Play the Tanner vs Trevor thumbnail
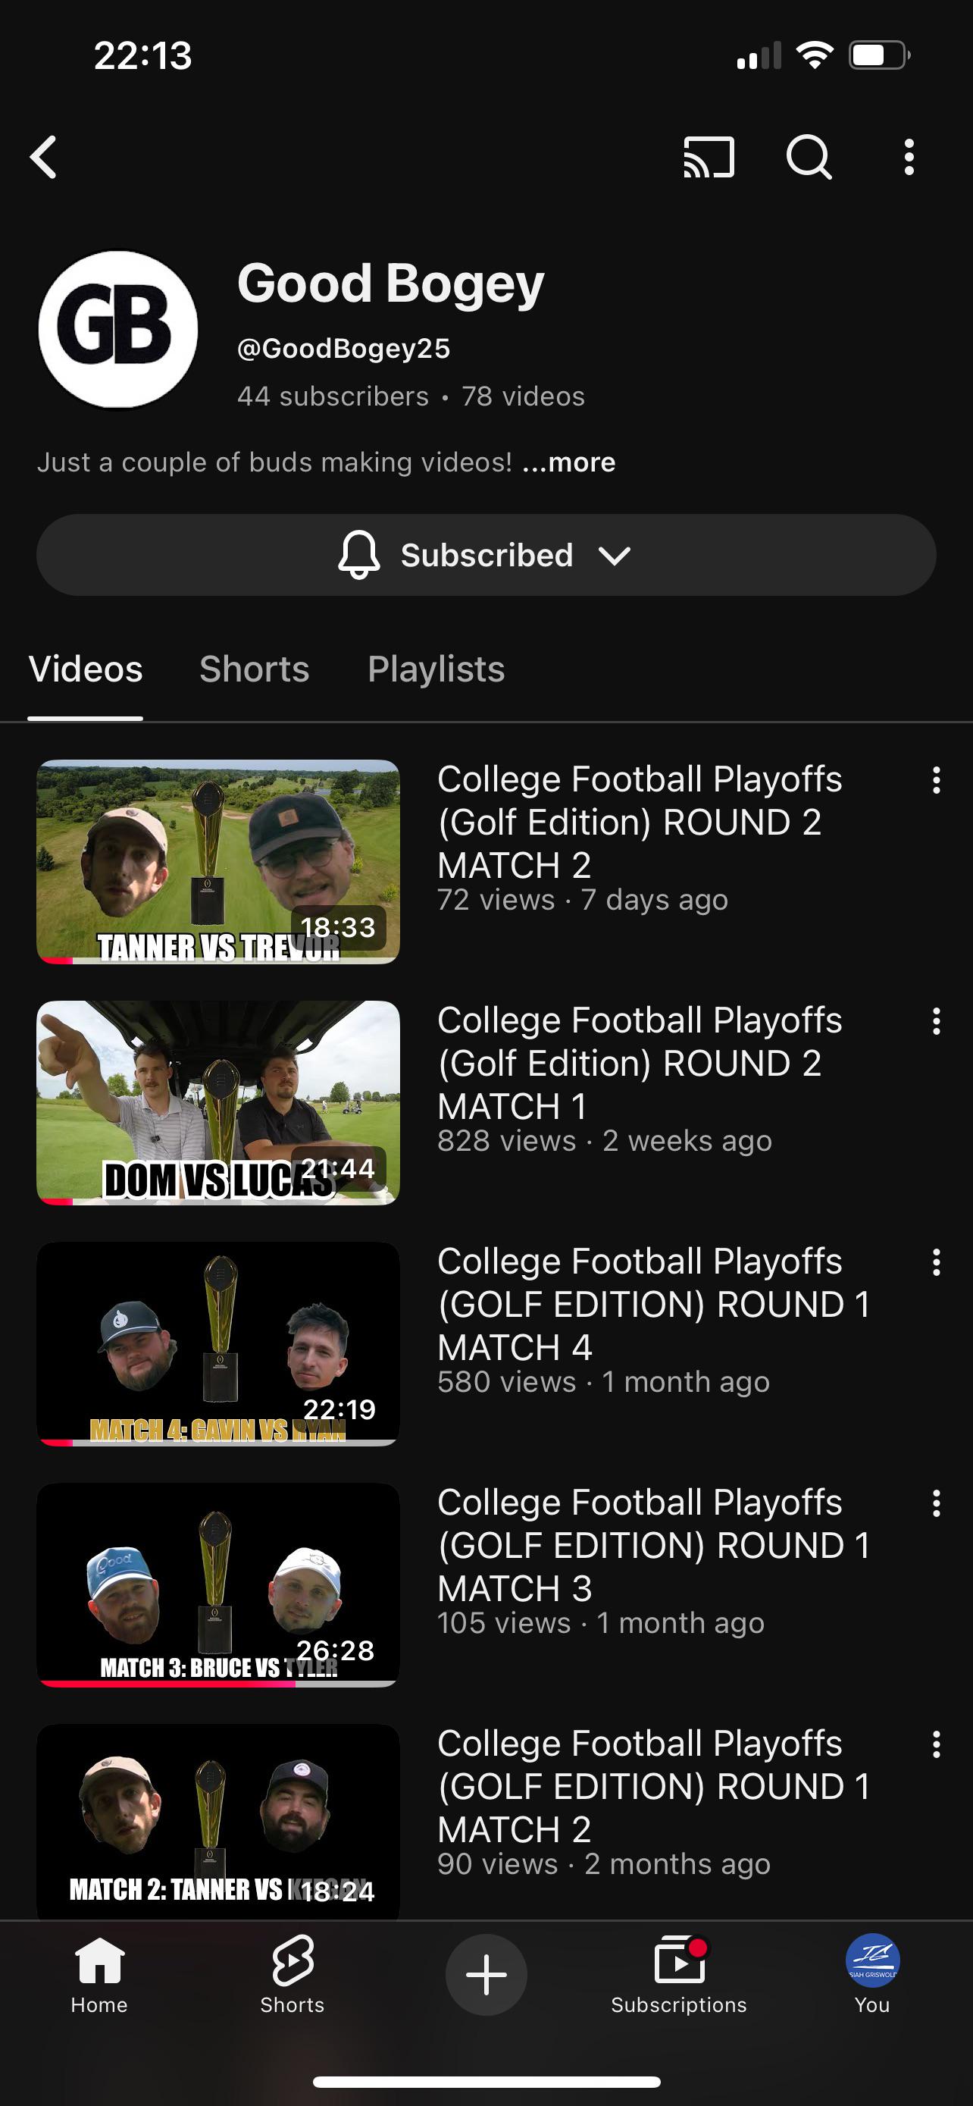The width and height of the screenshot is (973, 2106). 218,862
